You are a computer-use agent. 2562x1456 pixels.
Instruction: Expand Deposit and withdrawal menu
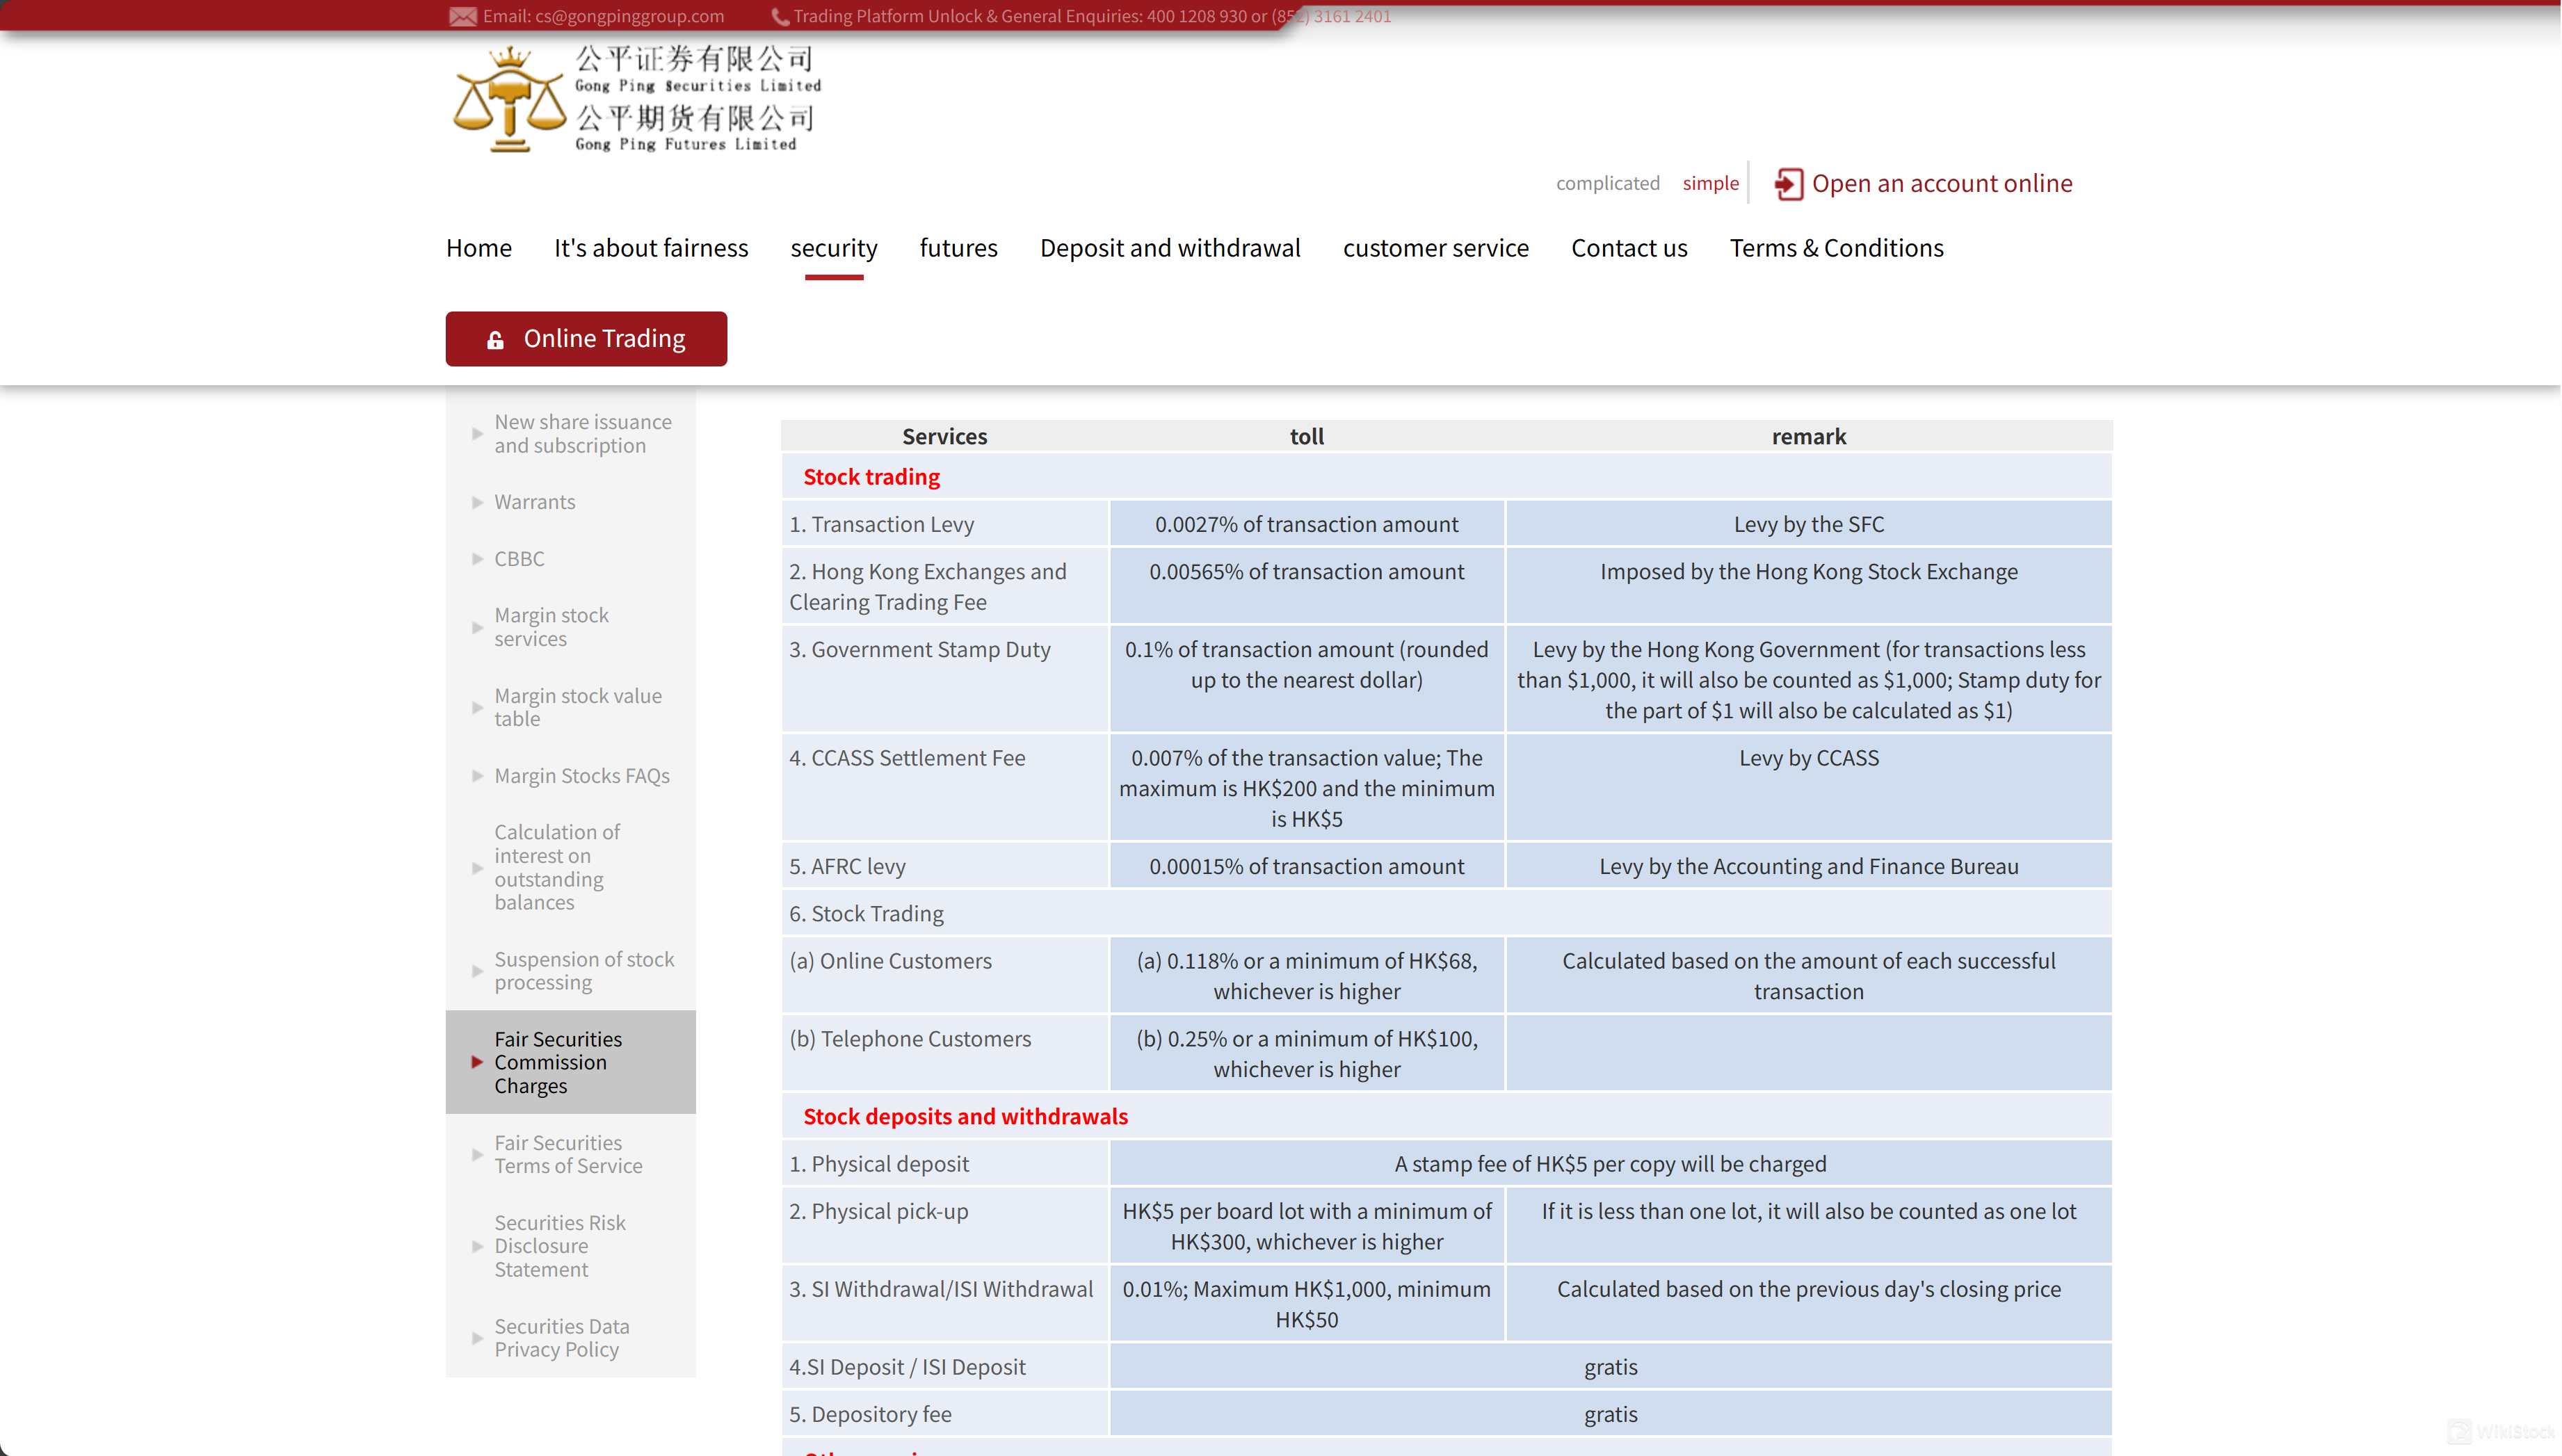[x=1169, y=248]
